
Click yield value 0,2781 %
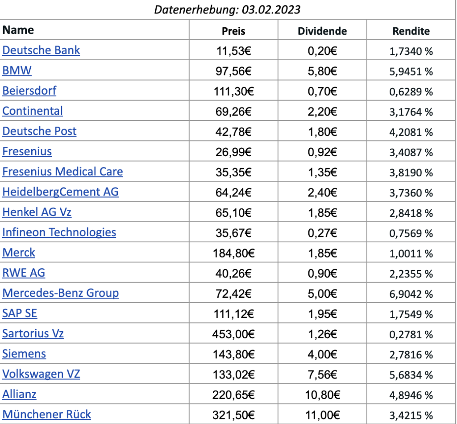click(411, 335)
